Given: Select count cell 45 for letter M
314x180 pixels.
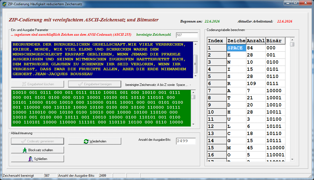Looking at the screenshot, I should pyautogui.click(x=256, y=148).
